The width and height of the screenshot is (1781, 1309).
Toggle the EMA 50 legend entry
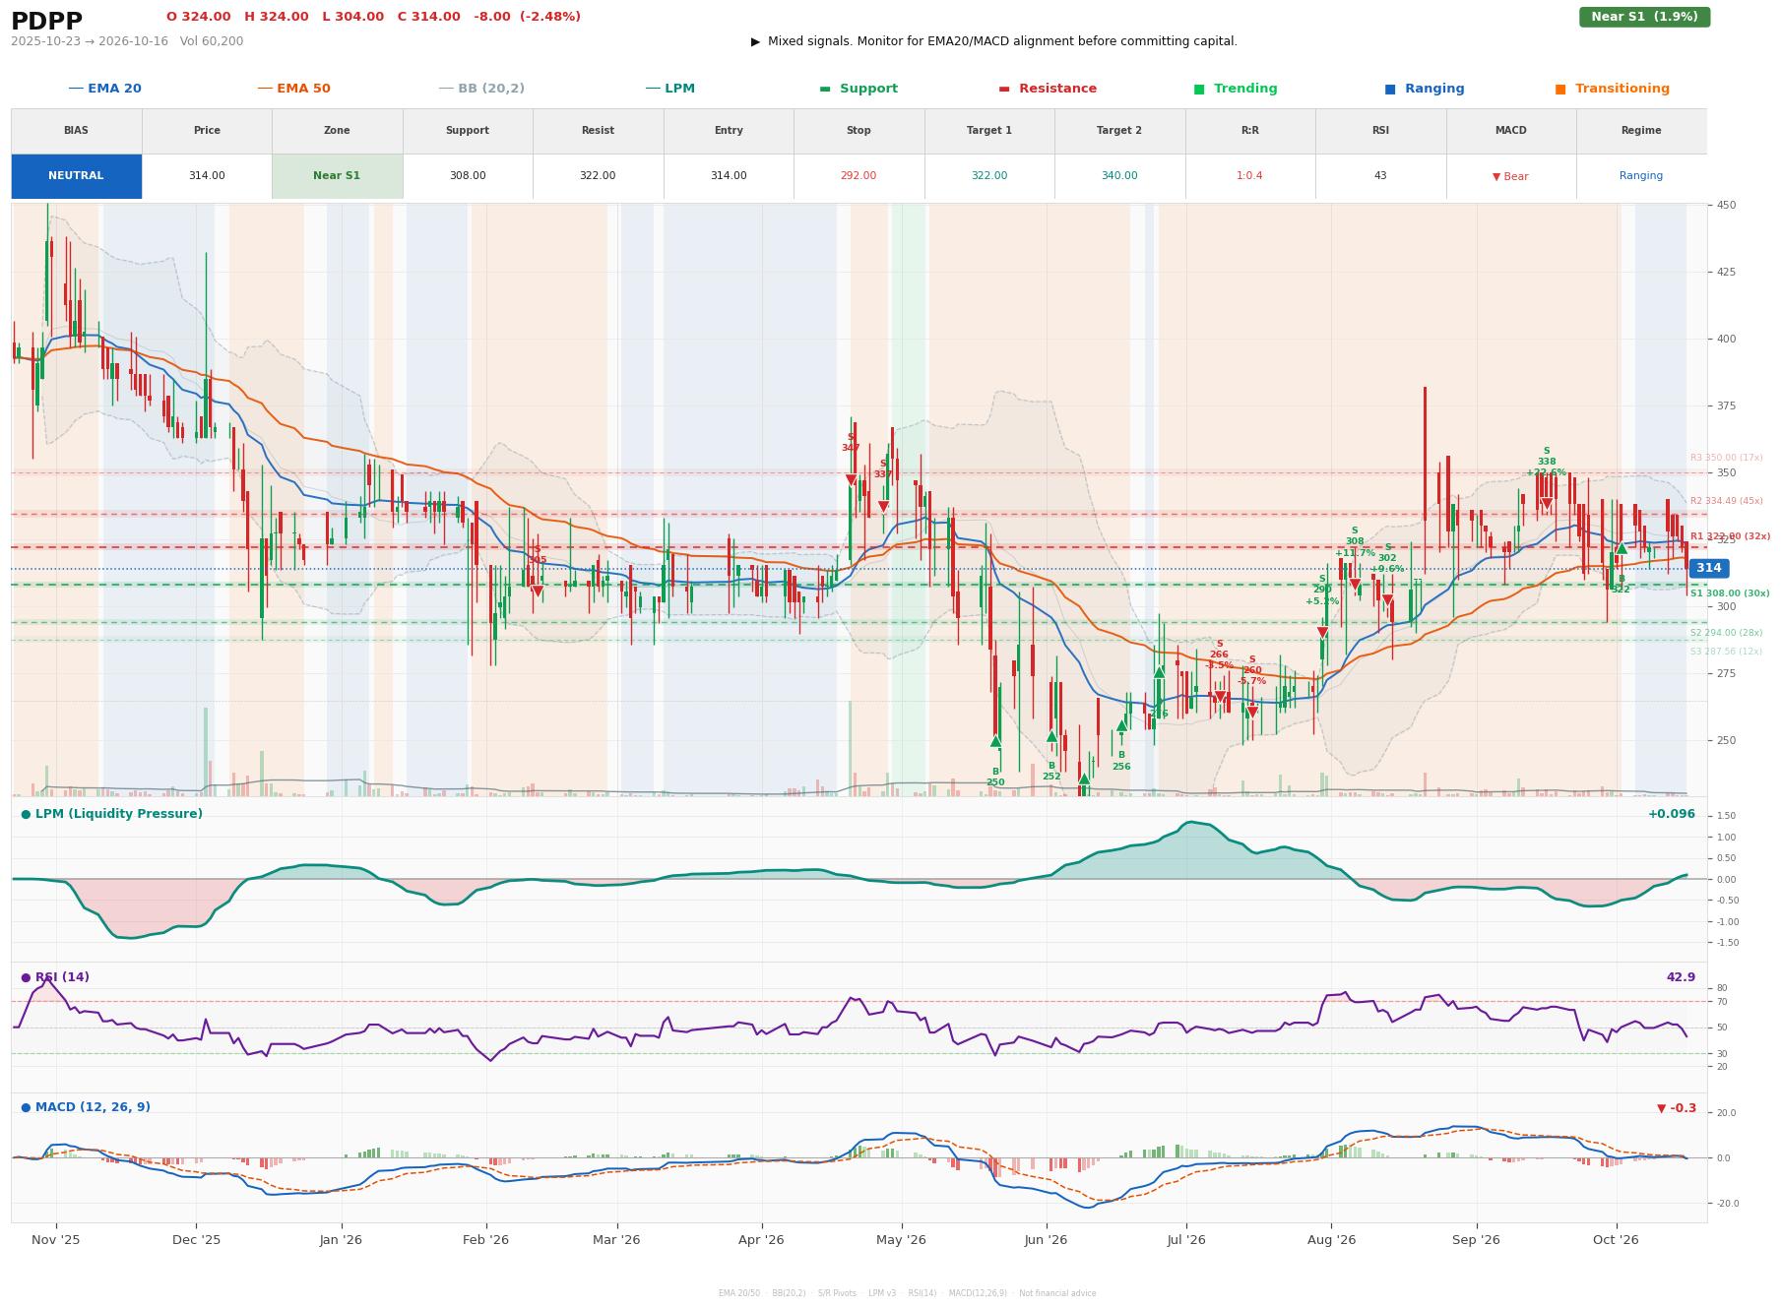tap(293, 89)
